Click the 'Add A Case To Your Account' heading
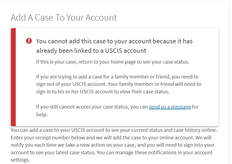Screen dimensions: 232x164 64,18
